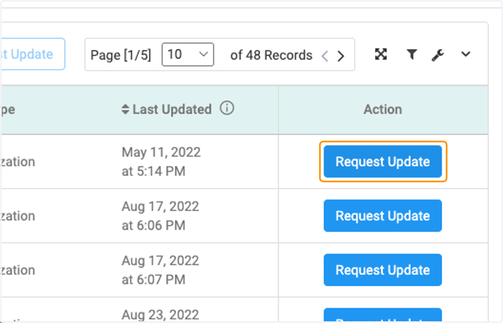Screen dimensions: 503x323
Task: Select the 'Page [1/5]' text
Action: click(121, 55)
